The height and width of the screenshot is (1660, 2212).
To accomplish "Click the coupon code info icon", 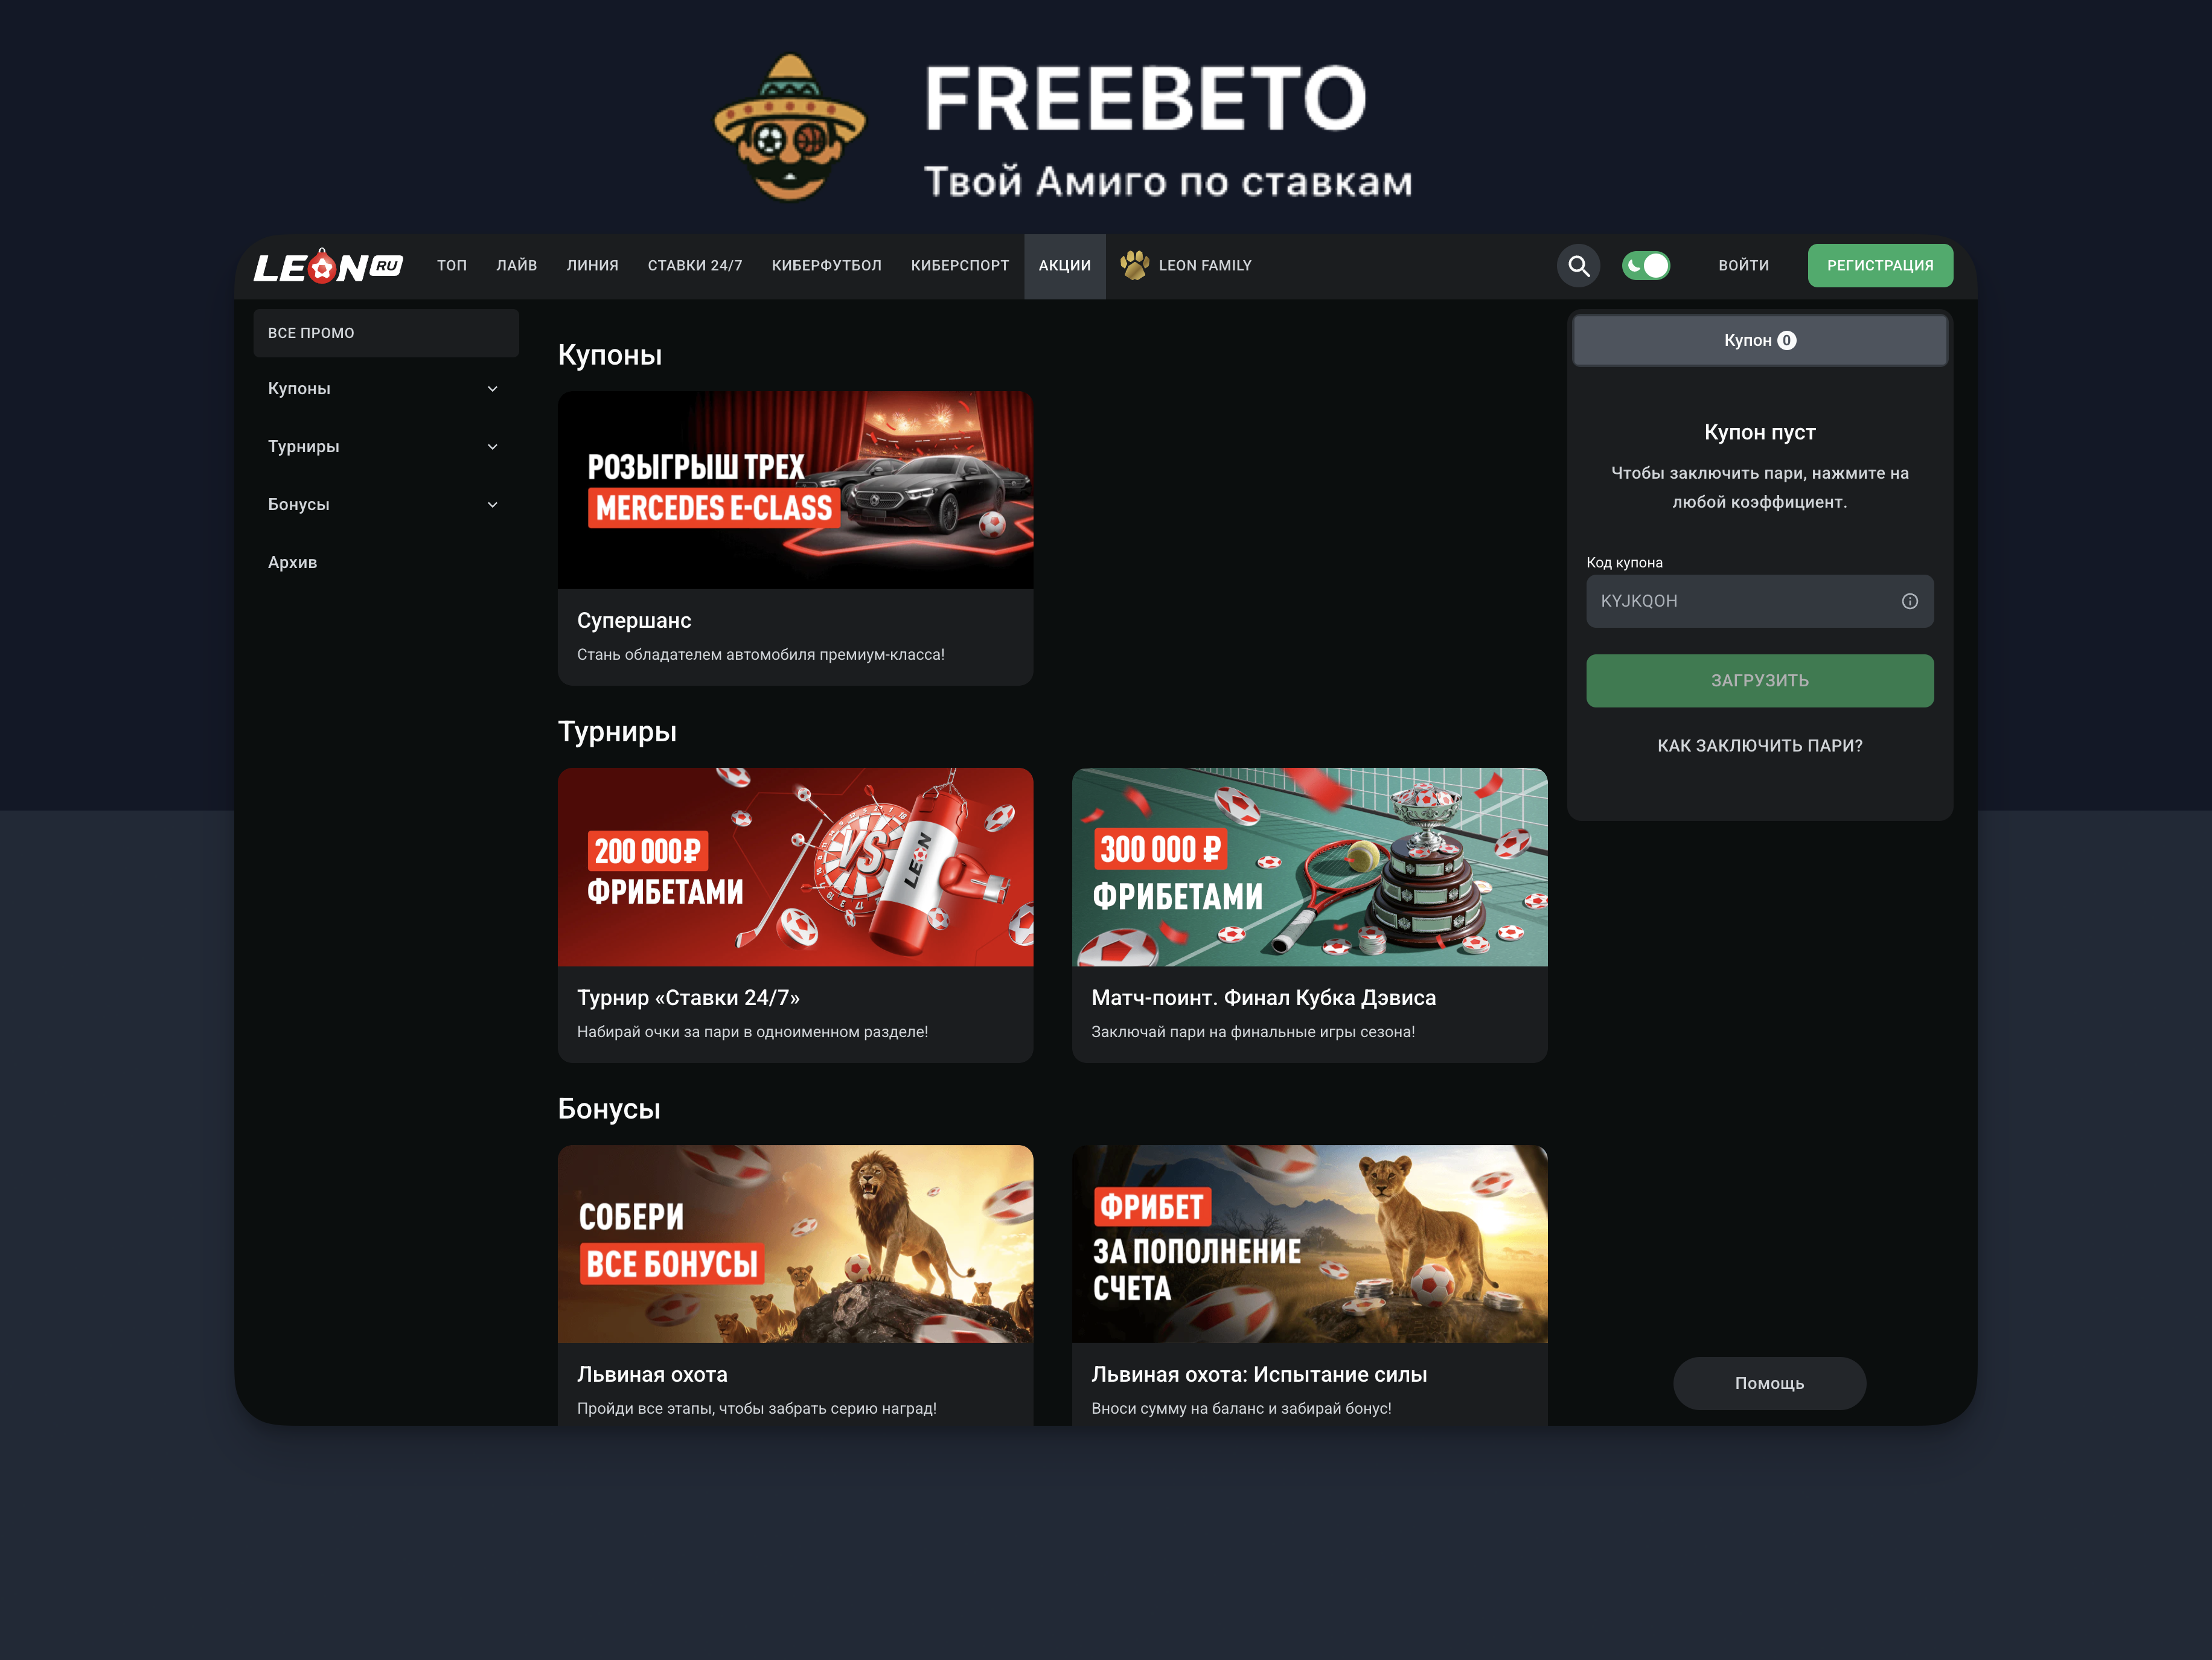I will [x=1909, y=601].
